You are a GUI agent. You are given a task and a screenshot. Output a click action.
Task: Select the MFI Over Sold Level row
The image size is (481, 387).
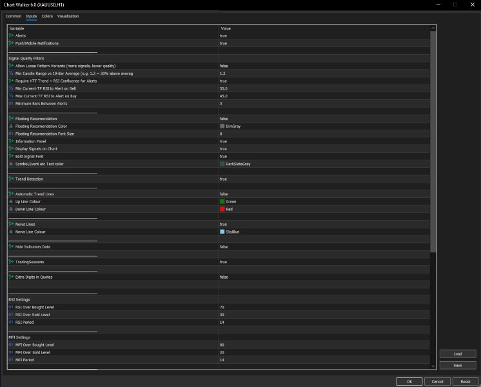coord(219,352)
